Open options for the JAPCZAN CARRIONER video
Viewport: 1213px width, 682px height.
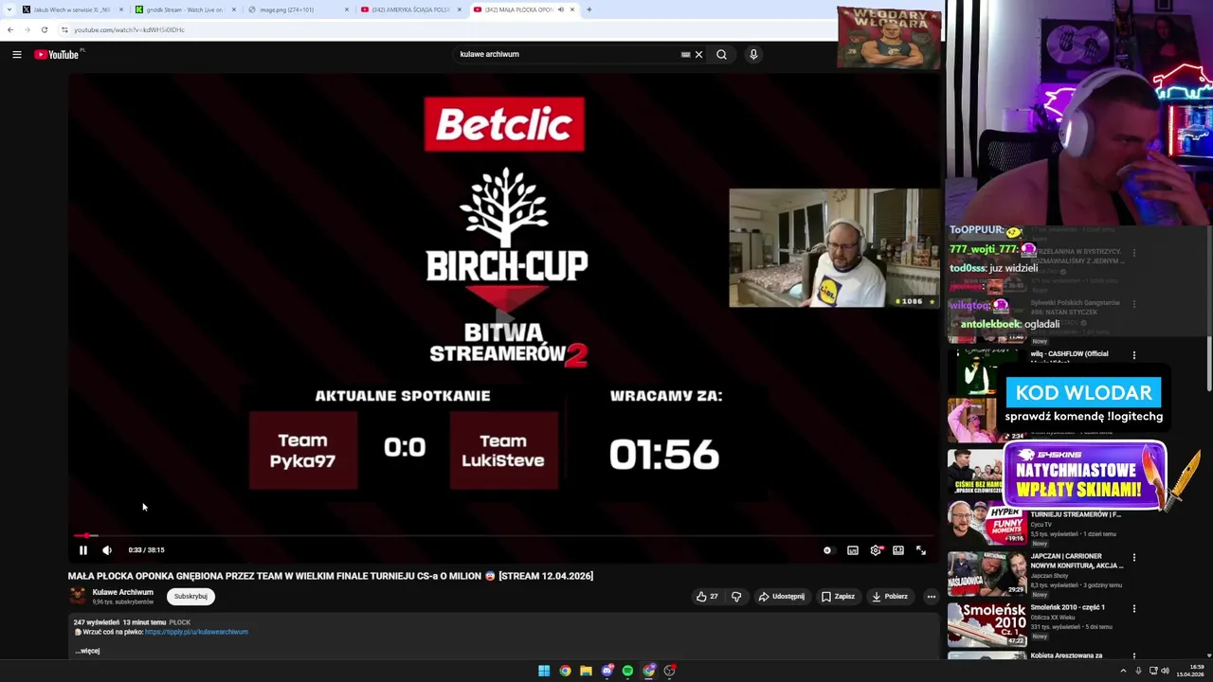(x=1134, y=557)
